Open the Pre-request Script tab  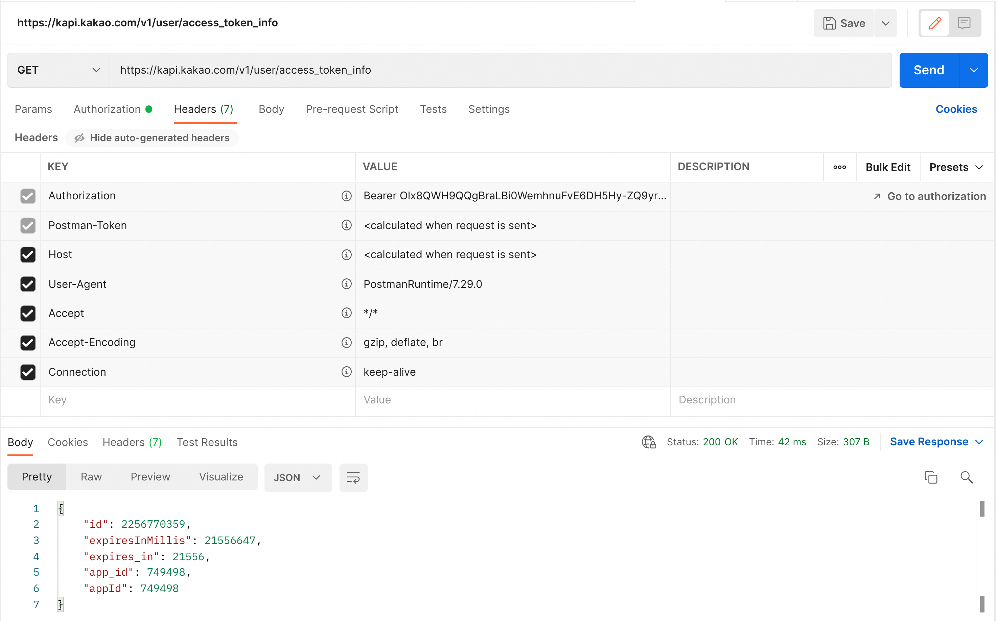point(352,109)
